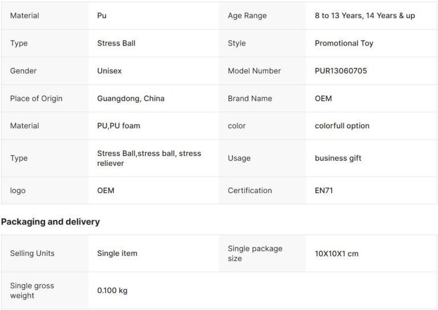Select the "Stress Ball,stress ball, stress reliever" cell
Viewport: 438px width, 310px height.
[149, 158]
